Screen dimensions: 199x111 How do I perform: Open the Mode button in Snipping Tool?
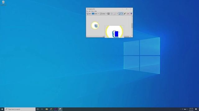[95, 14]
